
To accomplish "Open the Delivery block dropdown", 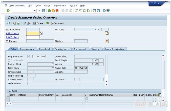I will pos(53,64).
